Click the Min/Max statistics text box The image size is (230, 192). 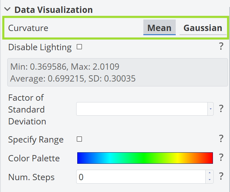tap(118, 72)
